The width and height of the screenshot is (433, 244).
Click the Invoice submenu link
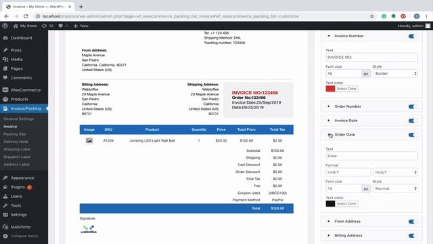10,127
